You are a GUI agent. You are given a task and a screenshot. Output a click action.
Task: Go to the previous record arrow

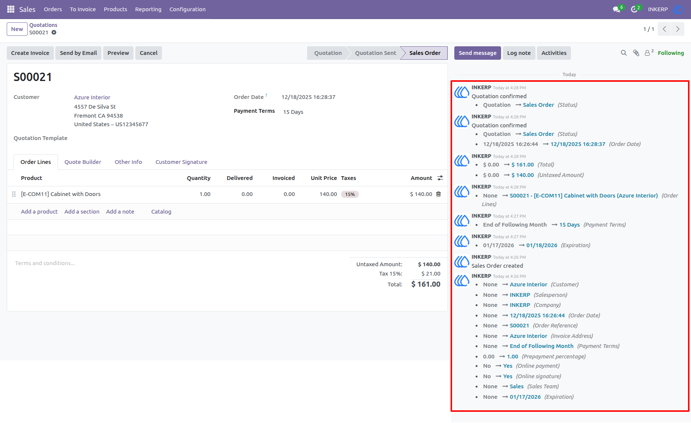(664, 29)
